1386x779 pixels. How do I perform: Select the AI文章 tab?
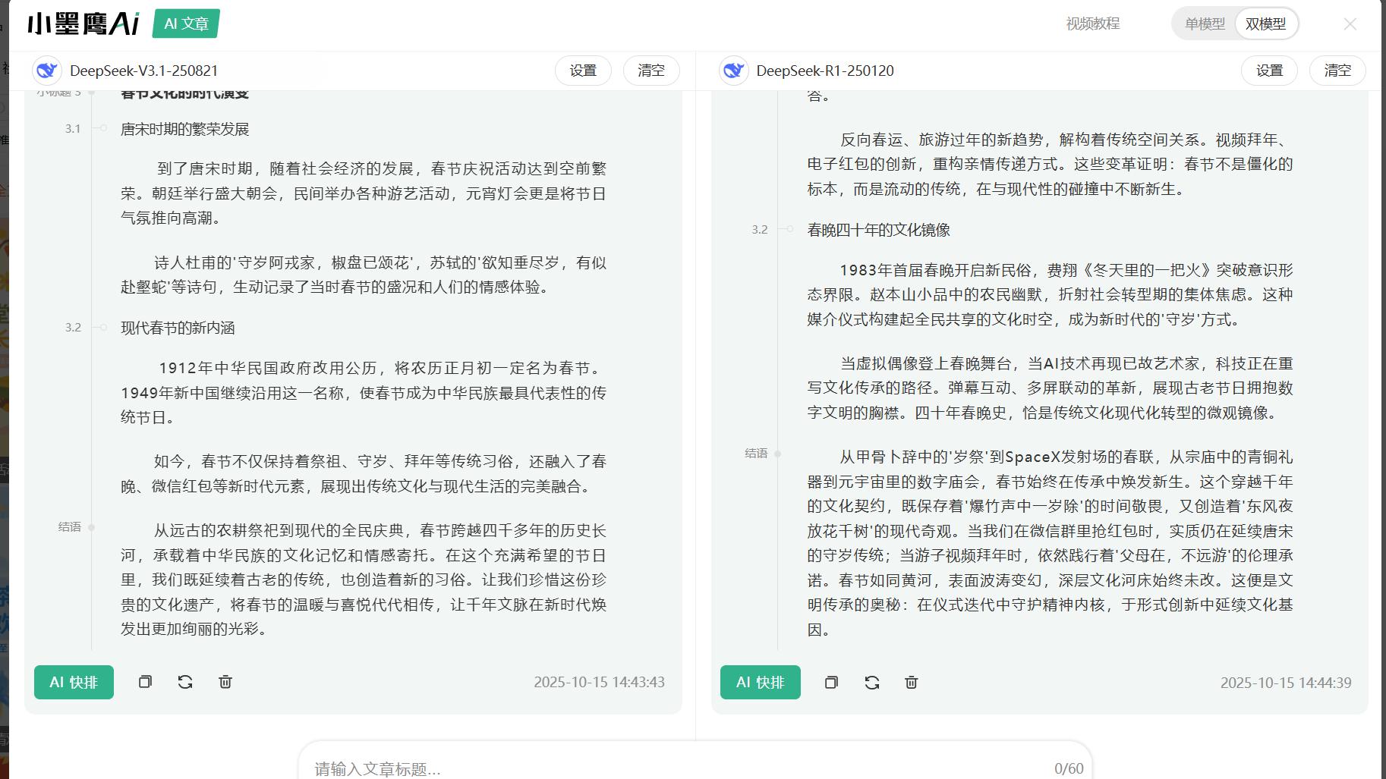(x=184, y=24)
